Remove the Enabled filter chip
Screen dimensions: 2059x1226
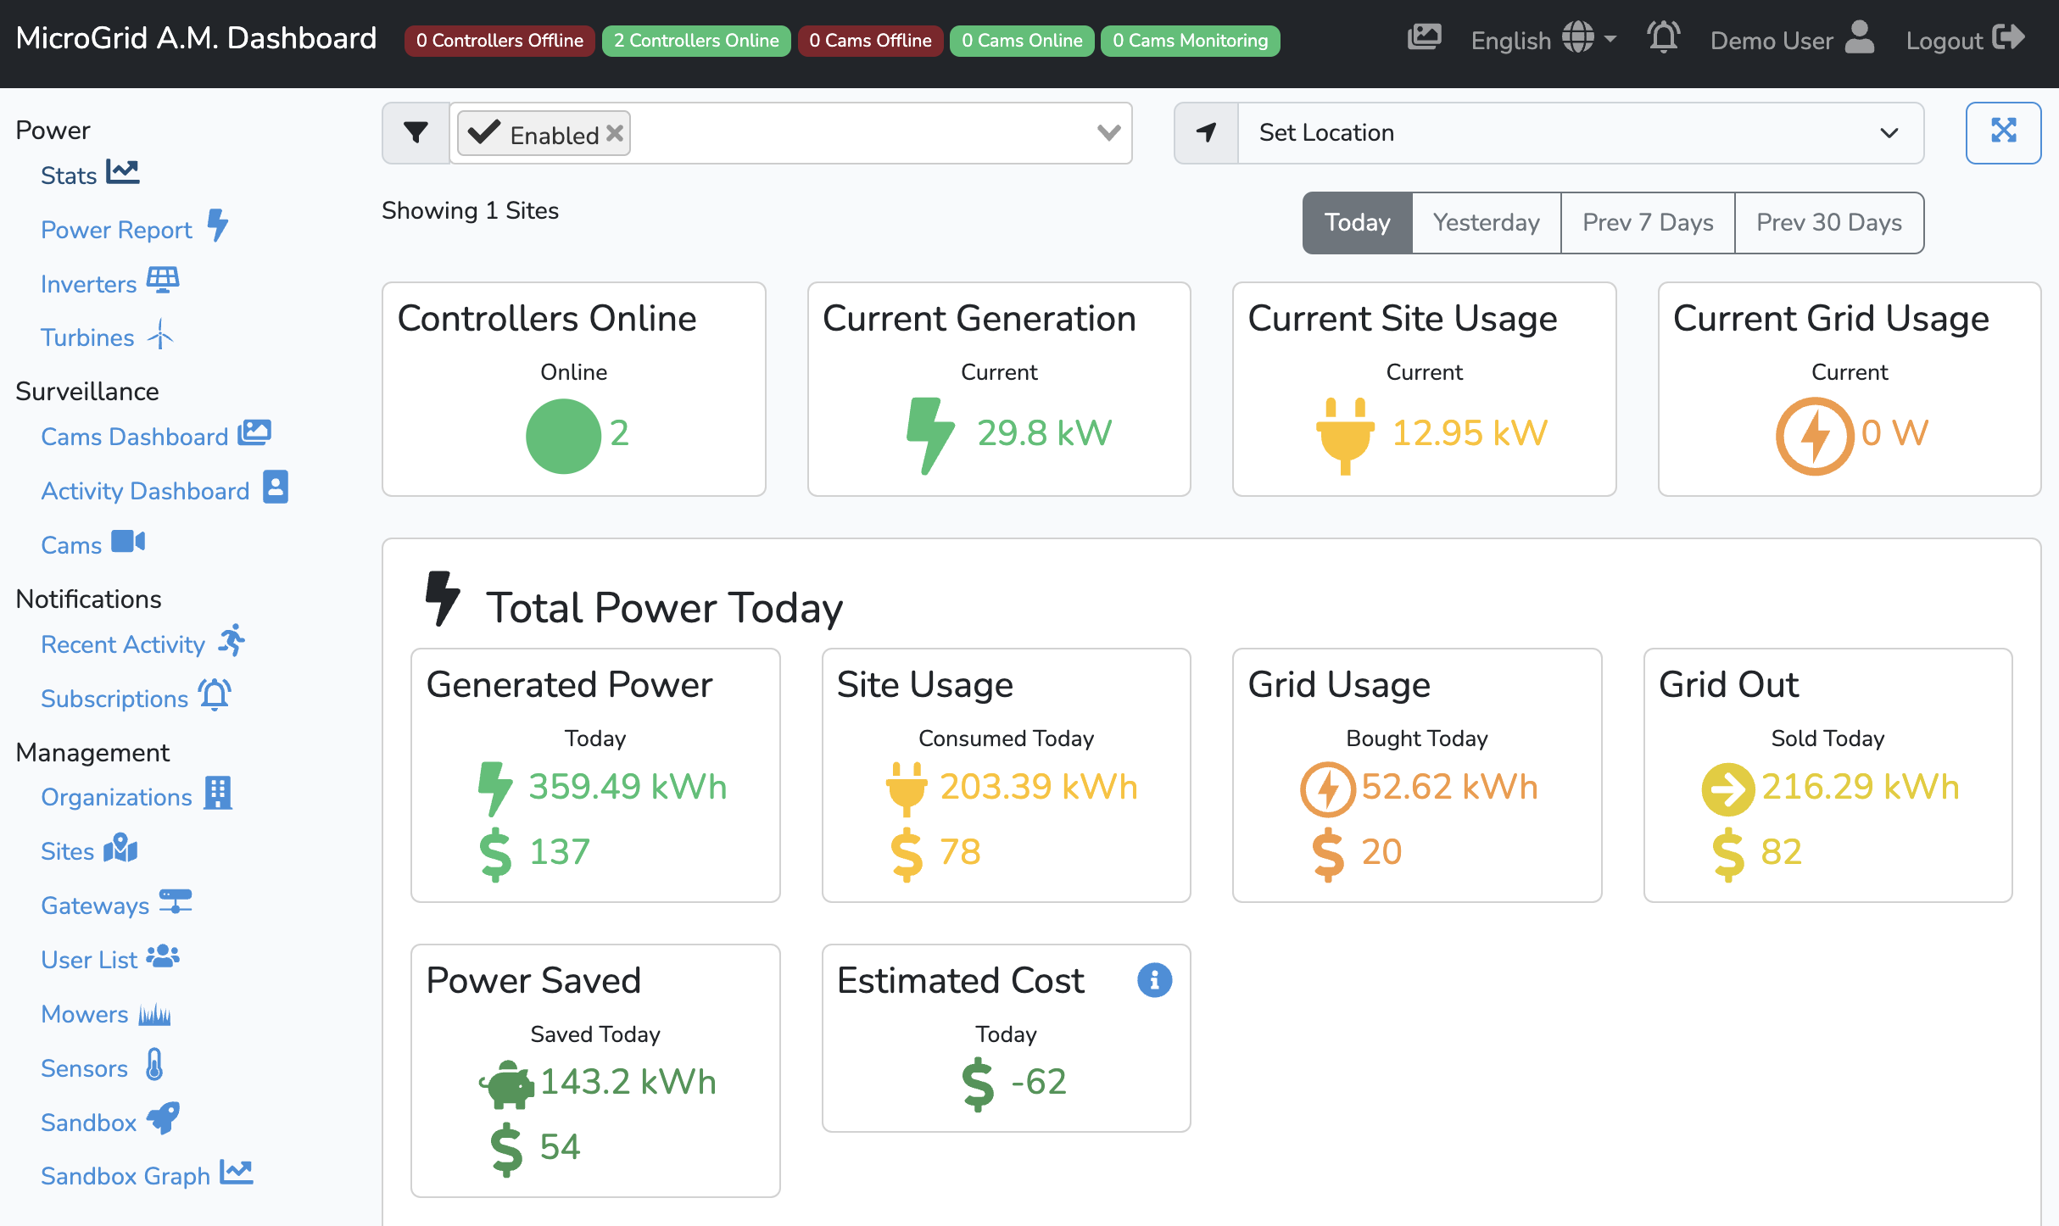(x=617, y=132)
